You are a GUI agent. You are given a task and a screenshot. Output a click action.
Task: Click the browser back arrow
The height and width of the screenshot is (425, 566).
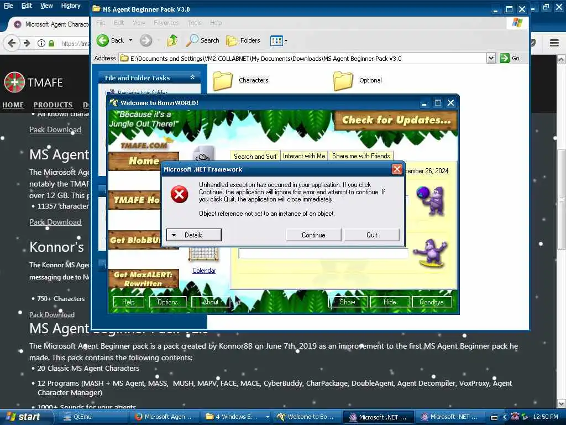click(12, 43)
